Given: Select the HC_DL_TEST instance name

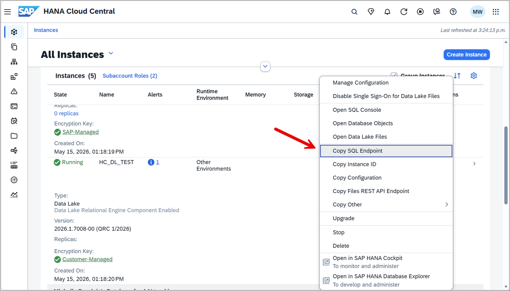Looking at the screenshot, I should pyautogui.click(x=117, y=162).
